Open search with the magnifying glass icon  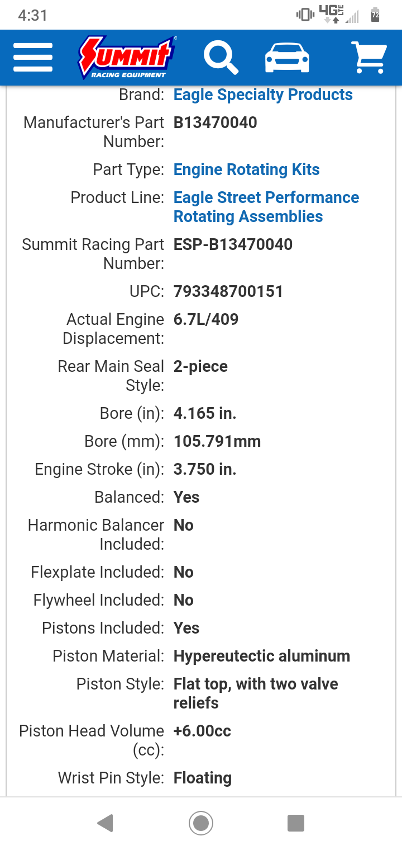point(221,57)
